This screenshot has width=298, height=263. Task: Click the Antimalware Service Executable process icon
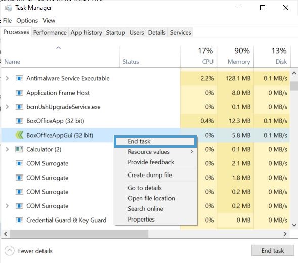pyautogui.click(x=19, y=78)
